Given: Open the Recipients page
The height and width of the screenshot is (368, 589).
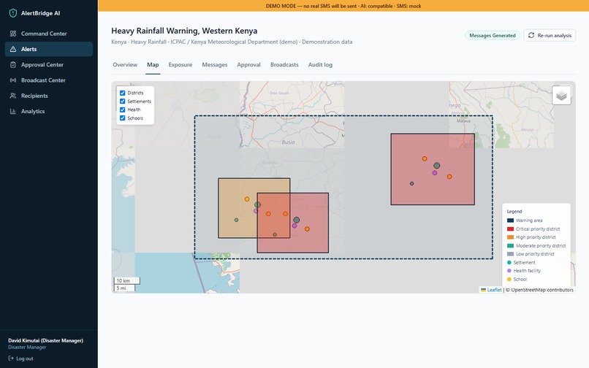Looking at the screenshot, I should [x=49, y=96].
